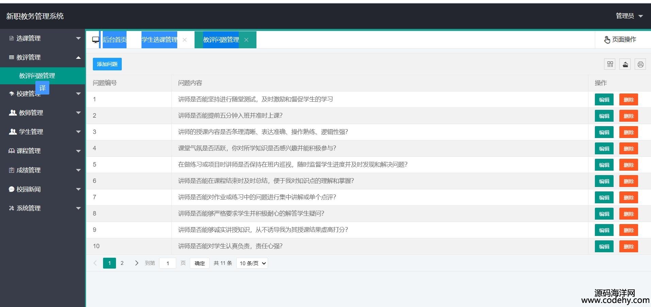Click the jump-to page number field

[x=168, y=263]
